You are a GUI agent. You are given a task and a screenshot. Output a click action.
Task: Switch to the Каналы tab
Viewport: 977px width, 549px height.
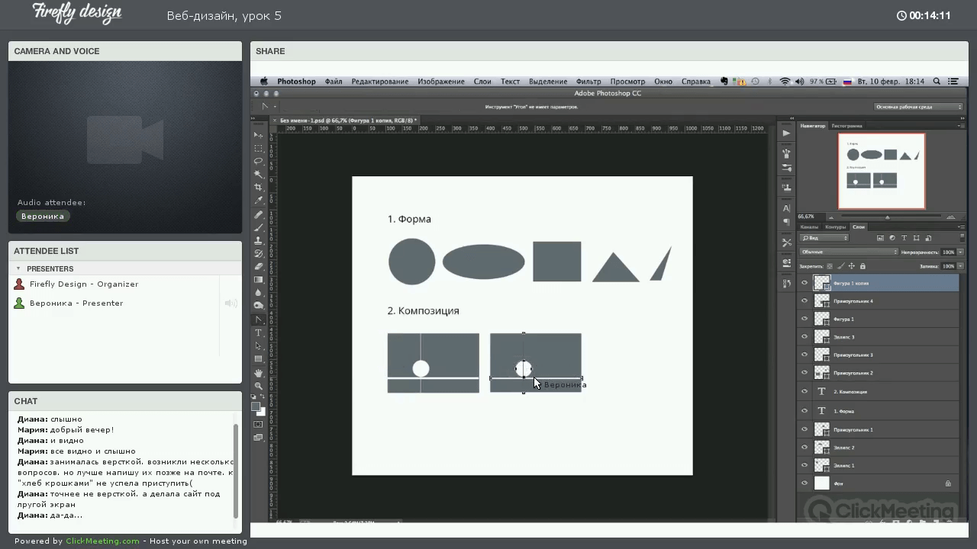(x=809, y=226)
